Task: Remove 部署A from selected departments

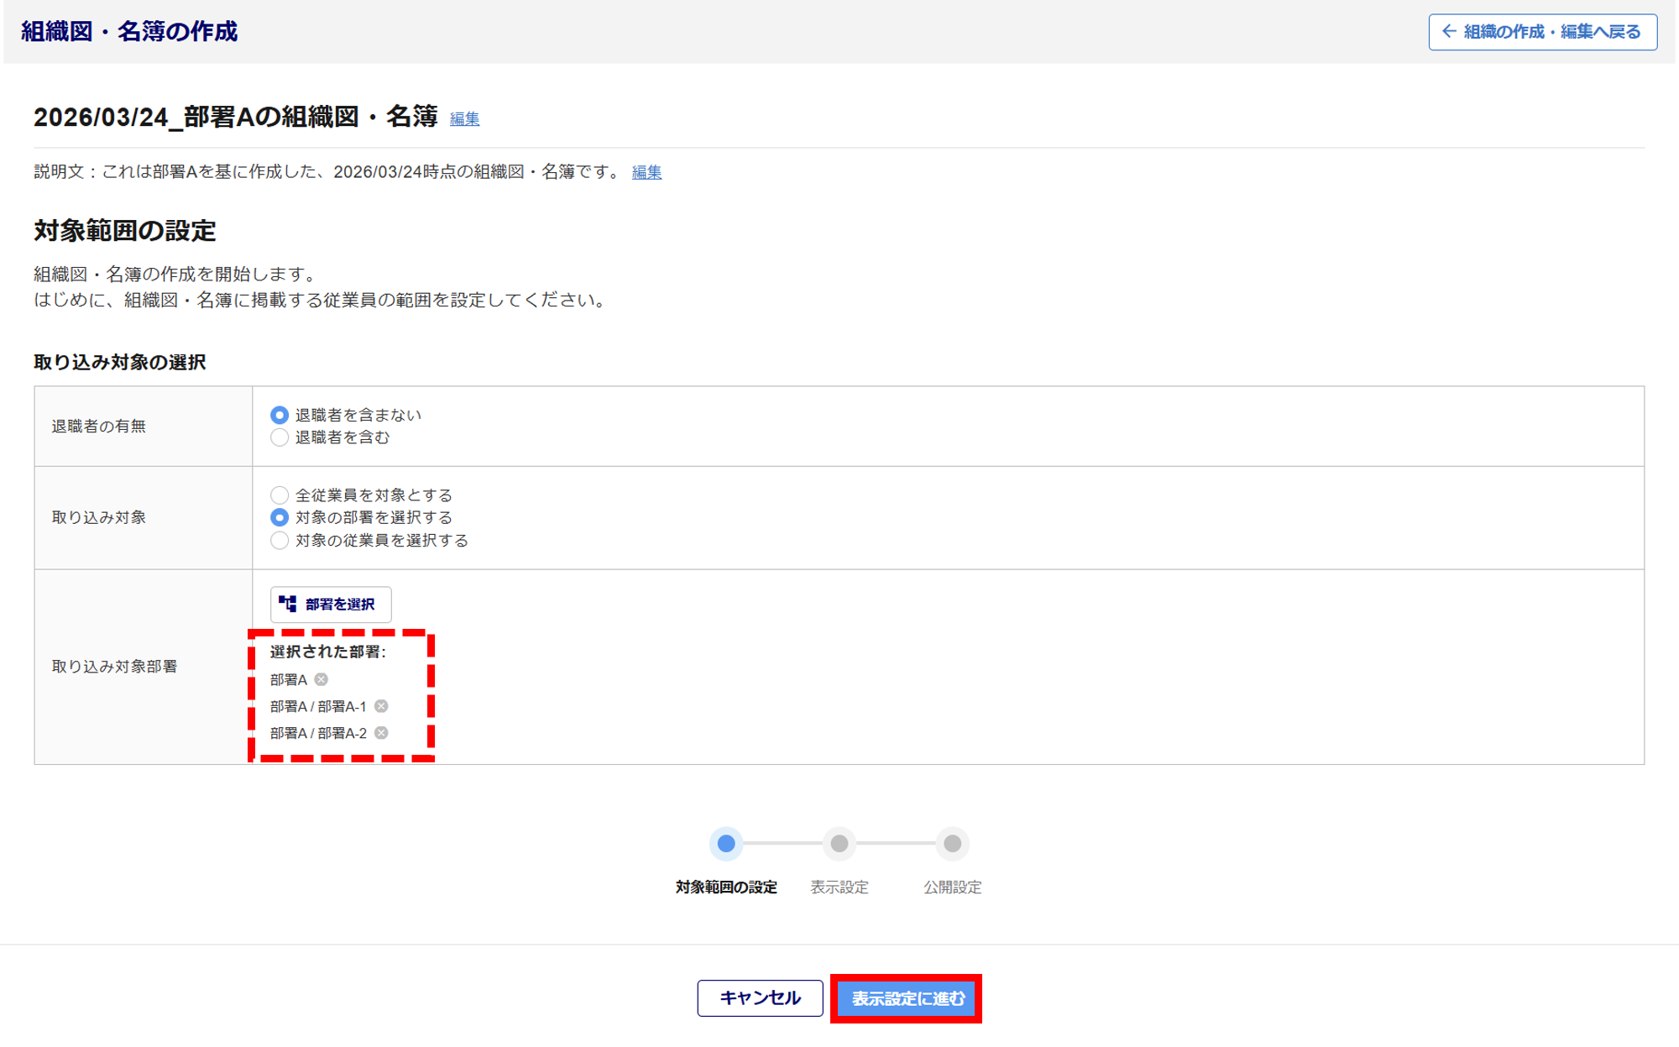Action: (x=321, y=679)
